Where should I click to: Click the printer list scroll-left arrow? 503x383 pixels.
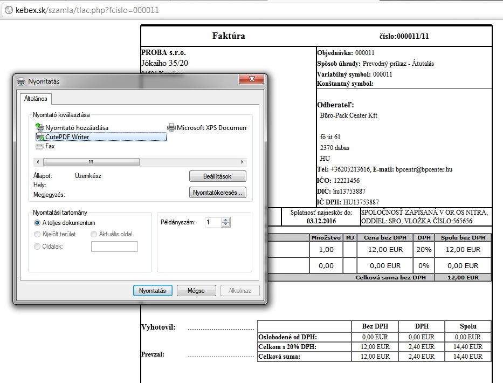coord(38,162)
